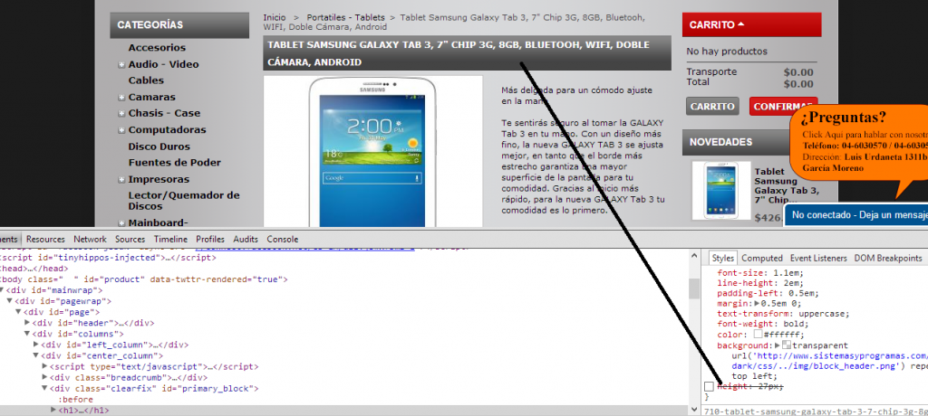Screen dimensions: 928x416
Task: Expand the margin shorthand property arrow
Action: pos(759,303)
